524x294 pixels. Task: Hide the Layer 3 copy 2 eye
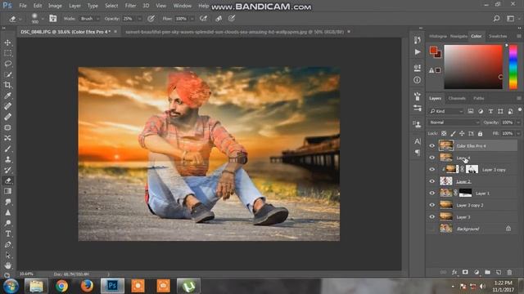coord(432,205)
